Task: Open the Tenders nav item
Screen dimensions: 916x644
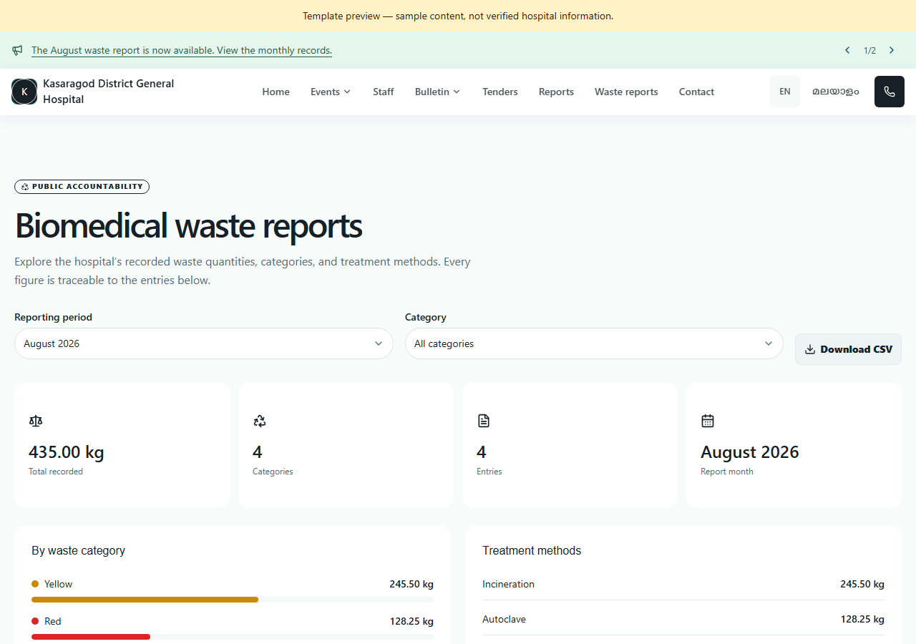Action: point(500,92)
